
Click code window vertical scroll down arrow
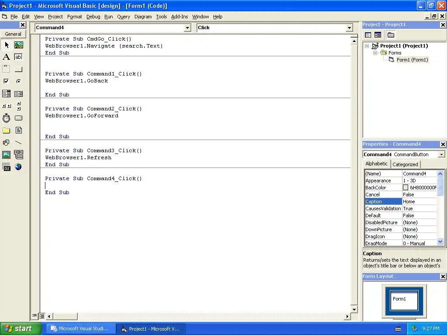[354, 309]
